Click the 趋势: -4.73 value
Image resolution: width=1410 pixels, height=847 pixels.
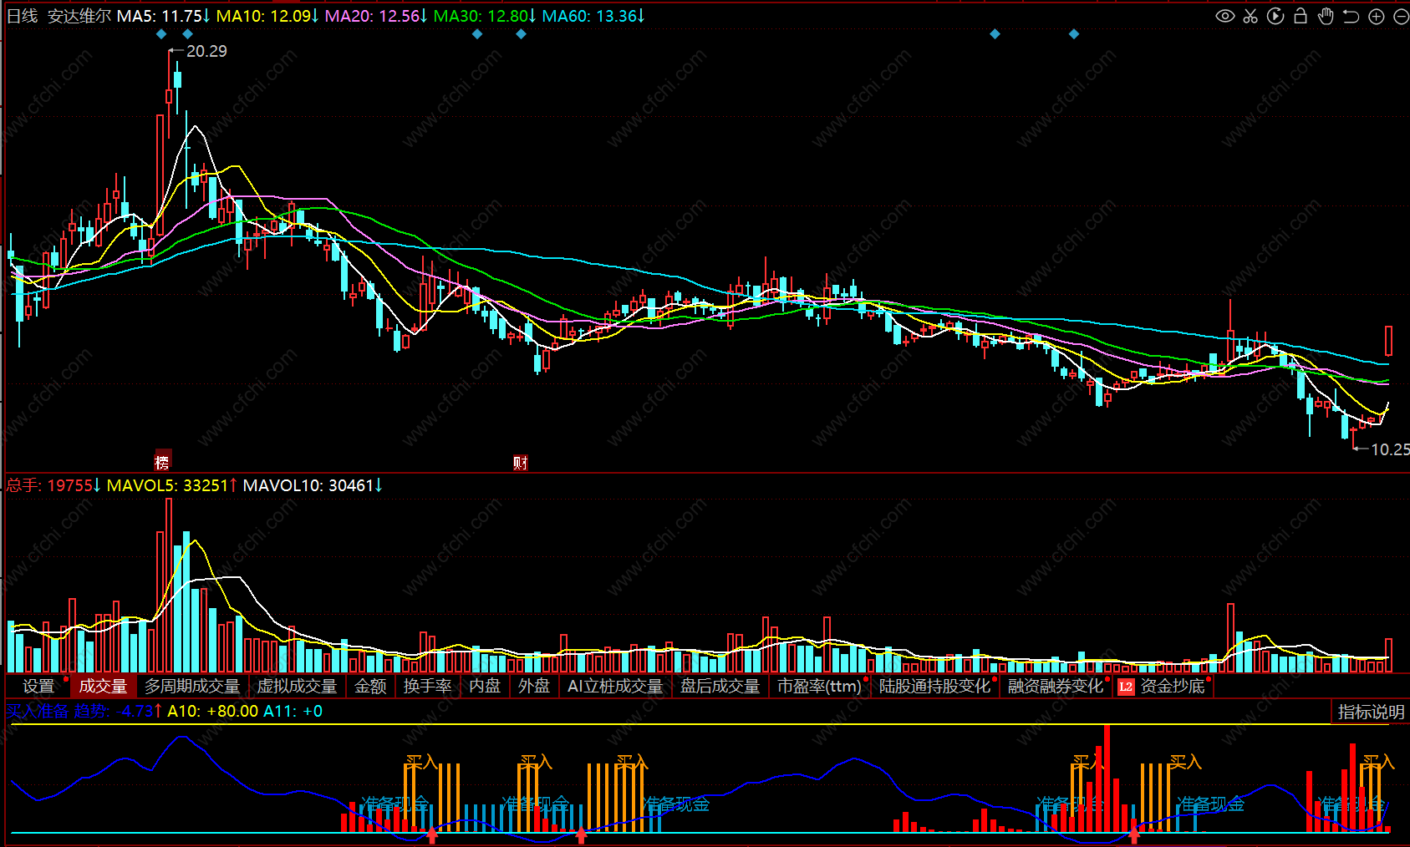point(118,711)
